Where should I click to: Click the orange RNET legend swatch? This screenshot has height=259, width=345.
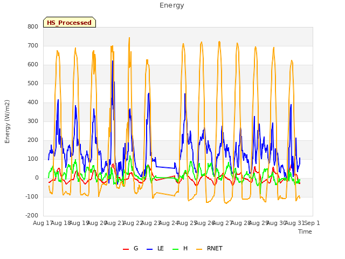tap(199, 249)
